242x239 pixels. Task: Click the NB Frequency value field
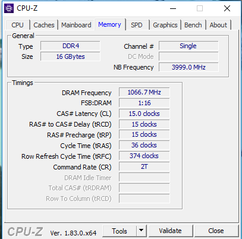pyautogui.click(x=188, y=67)
